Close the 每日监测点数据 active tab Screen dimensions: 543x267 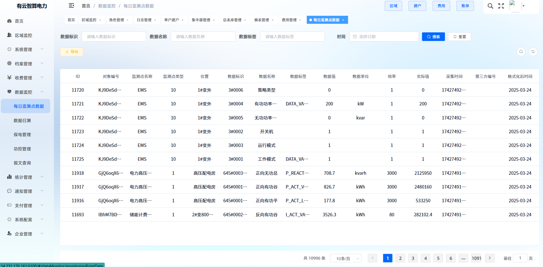pyautogui.click(x=343, y=20)
